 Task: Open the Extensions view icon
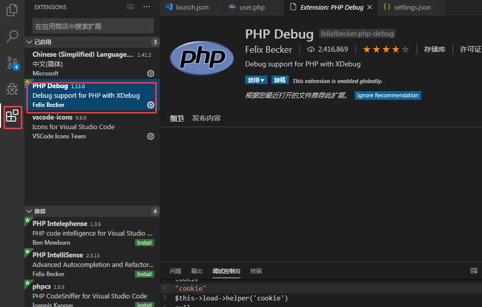[x=12, y=116]
